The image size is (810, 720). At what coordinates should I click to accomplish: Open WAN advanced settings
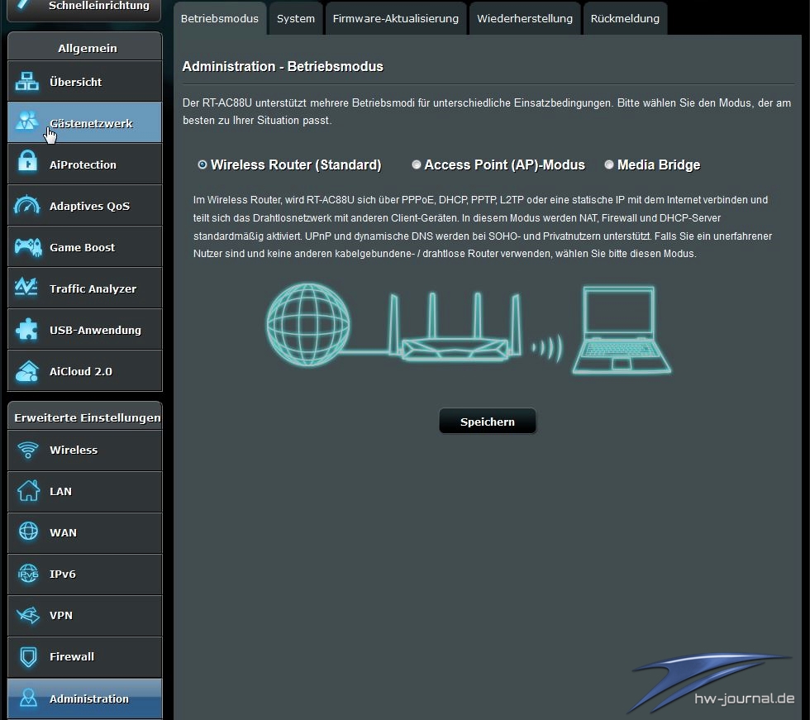click(84, 532)
